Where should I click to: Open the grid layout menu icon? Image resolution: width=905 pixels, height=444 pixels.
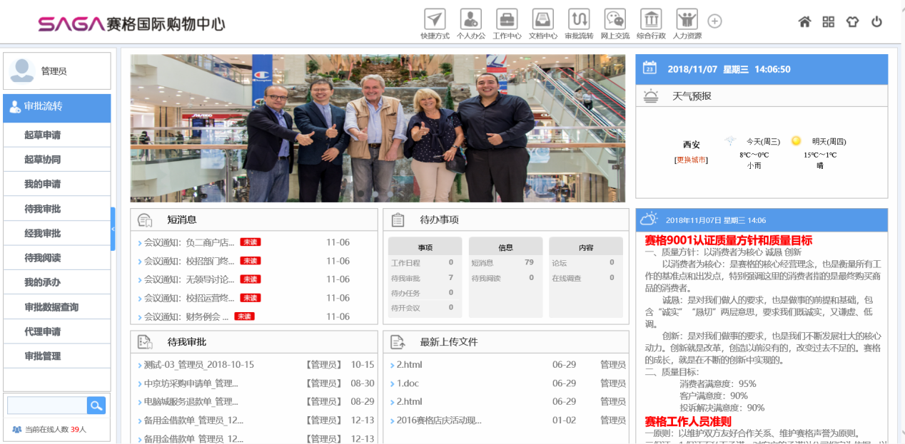(x=828, y=22)
